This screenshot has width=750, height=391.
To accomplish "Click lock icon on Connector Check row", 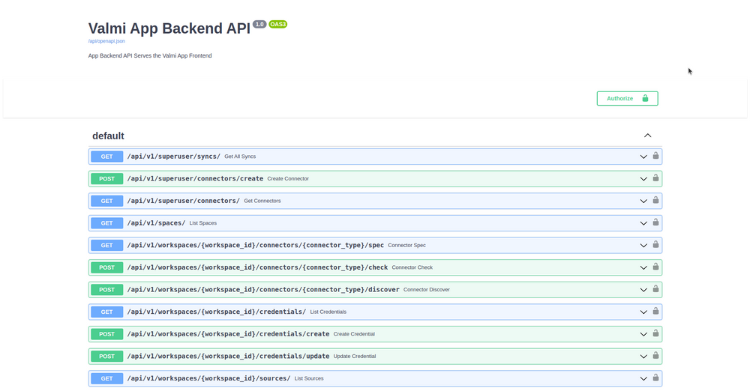I will click(x=655, y=267).
